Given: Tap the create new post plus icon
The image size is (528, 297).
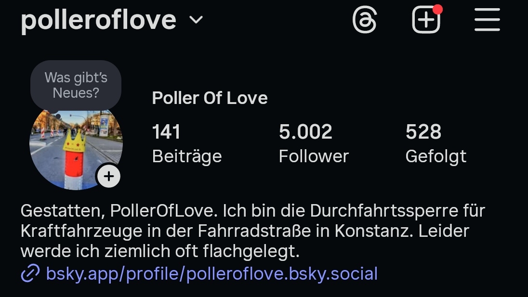Looking at the screenshot, I should (426, 21).
